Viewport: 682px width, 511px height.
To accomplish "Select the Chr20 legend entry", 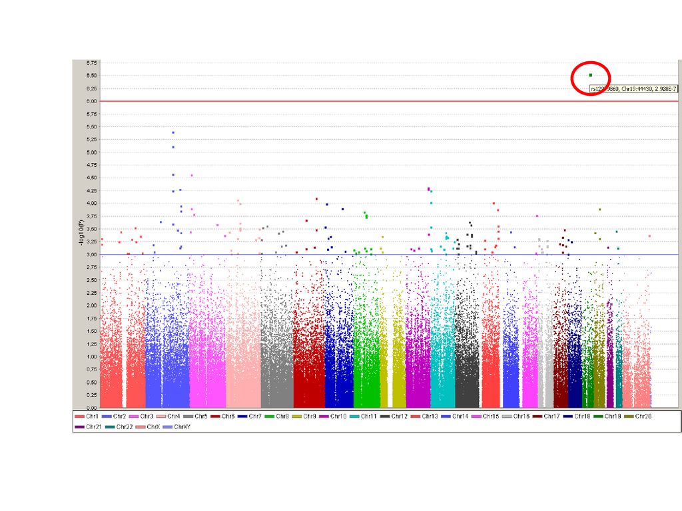I will (637, 417).
